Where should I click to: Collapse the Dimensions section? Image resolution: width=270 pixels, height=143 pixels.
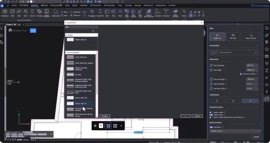pos(257,59)
